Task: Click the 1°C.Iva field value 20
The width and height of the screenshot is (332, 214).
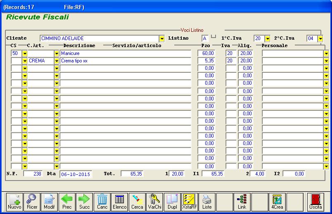Action: 259,38
